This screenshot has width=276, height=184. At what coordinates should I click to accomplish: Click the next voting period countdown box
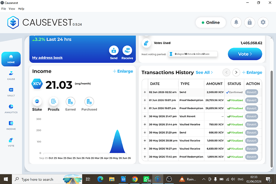(x=192, y=54)
